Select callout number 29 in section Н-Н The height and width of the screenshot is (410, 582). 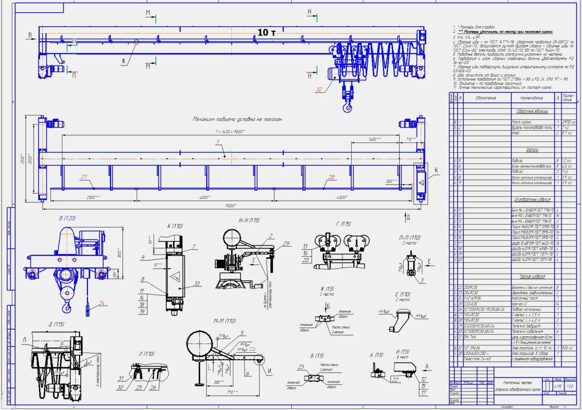pos(286,243)
